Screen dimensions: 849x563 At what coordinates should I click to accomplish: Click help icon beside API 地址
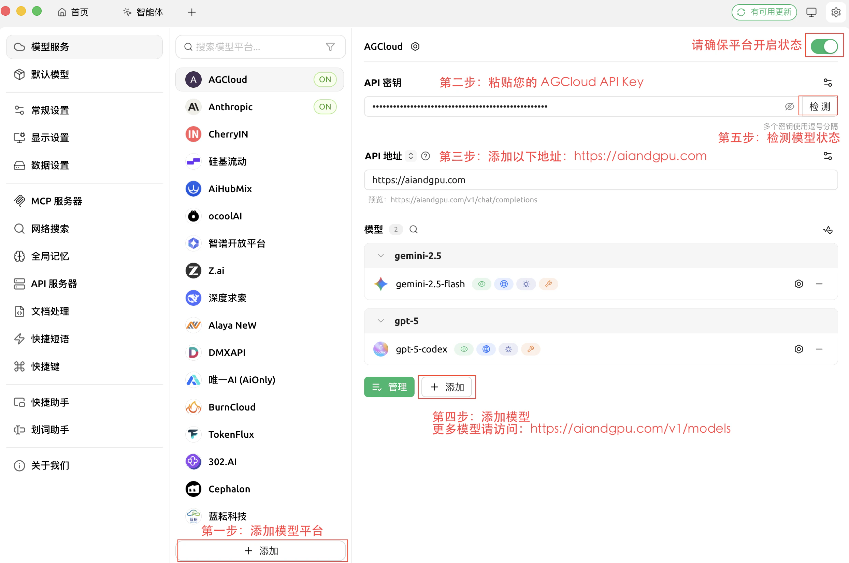tap(426, 156)
